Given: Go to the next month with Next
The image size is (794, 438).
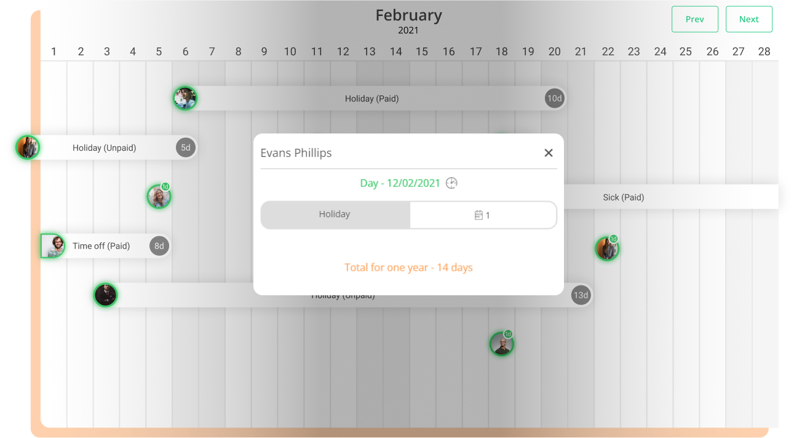Looking at the screenshot, I should (x=749, y=19).
